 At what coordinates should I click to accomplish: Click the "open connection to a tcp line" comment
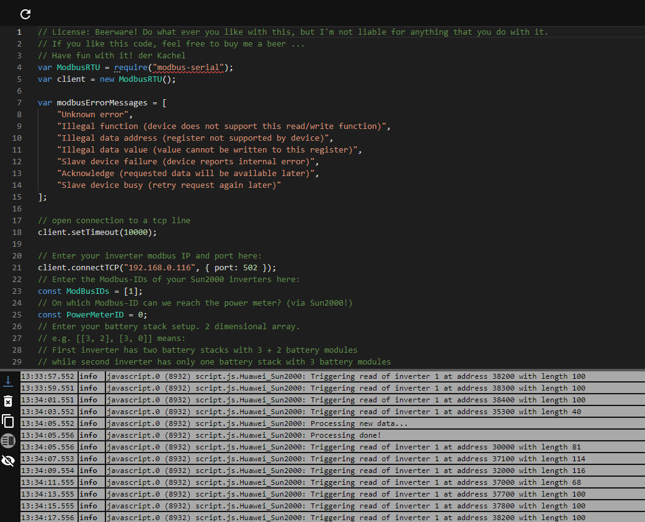tap(114, 221)
